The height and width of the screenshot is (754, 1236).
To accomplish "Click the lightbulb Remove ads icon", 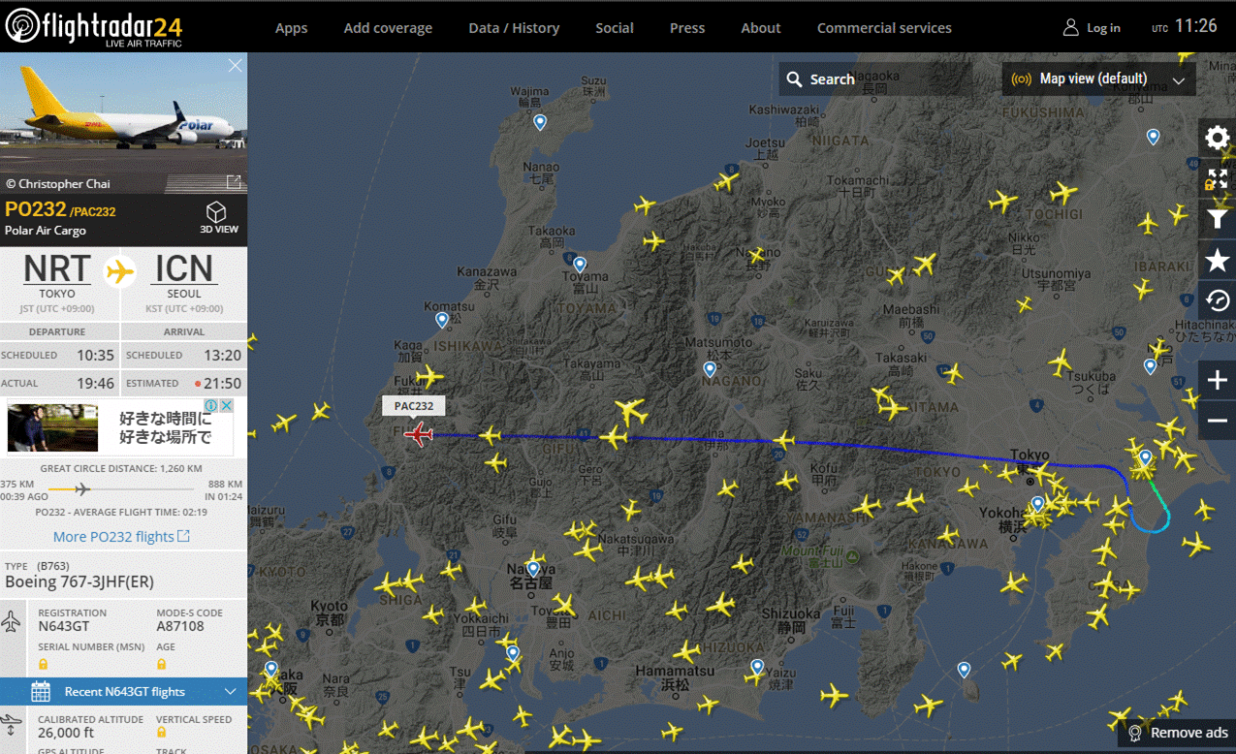I will 1135,733.
